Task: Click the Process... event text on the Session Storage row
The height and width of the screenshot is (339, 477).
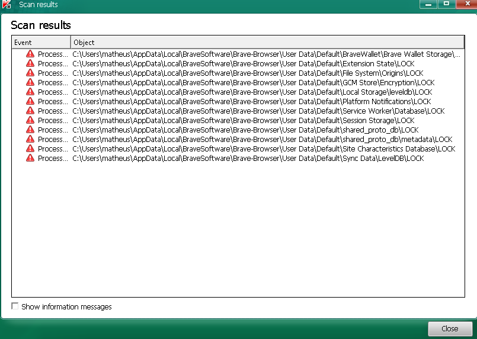Action: pyautogui.click(x=53, y=120)
